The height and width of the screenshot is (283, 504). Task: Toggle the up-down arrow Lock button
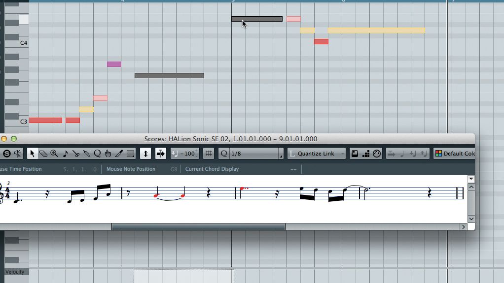pyautogui.click(x=145, y=154)
